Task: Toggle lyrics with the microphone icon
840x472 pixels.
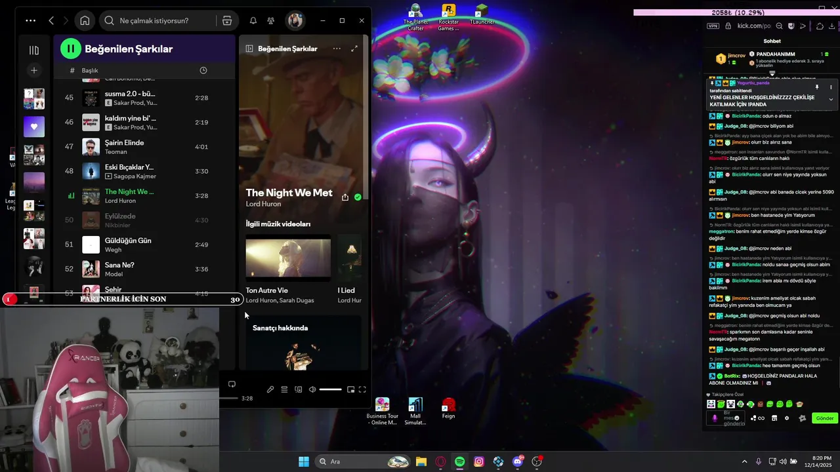Action: [270, 389]
